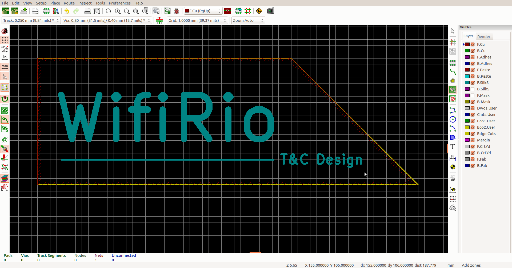The image size is (512, 268).
Task: Undo the last action
Action: pos(67,11)
